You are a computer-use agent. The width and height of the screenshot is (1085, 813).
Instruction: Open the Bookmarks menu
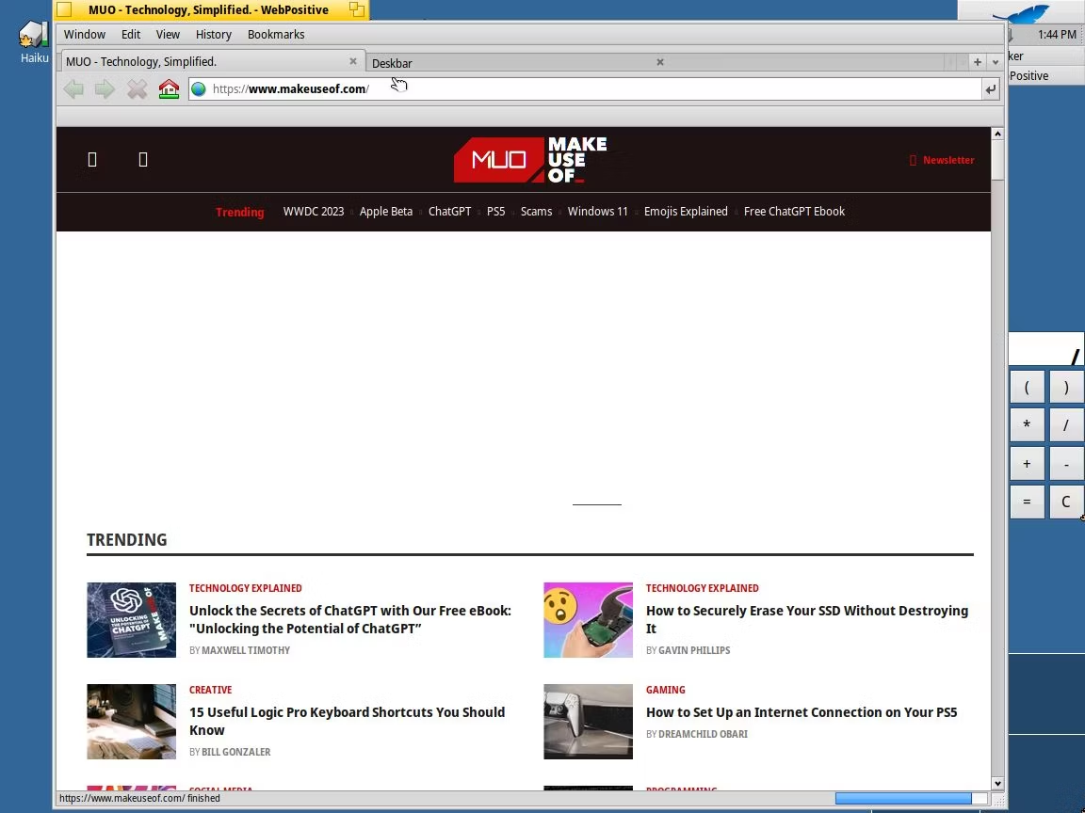click(276, 34)
